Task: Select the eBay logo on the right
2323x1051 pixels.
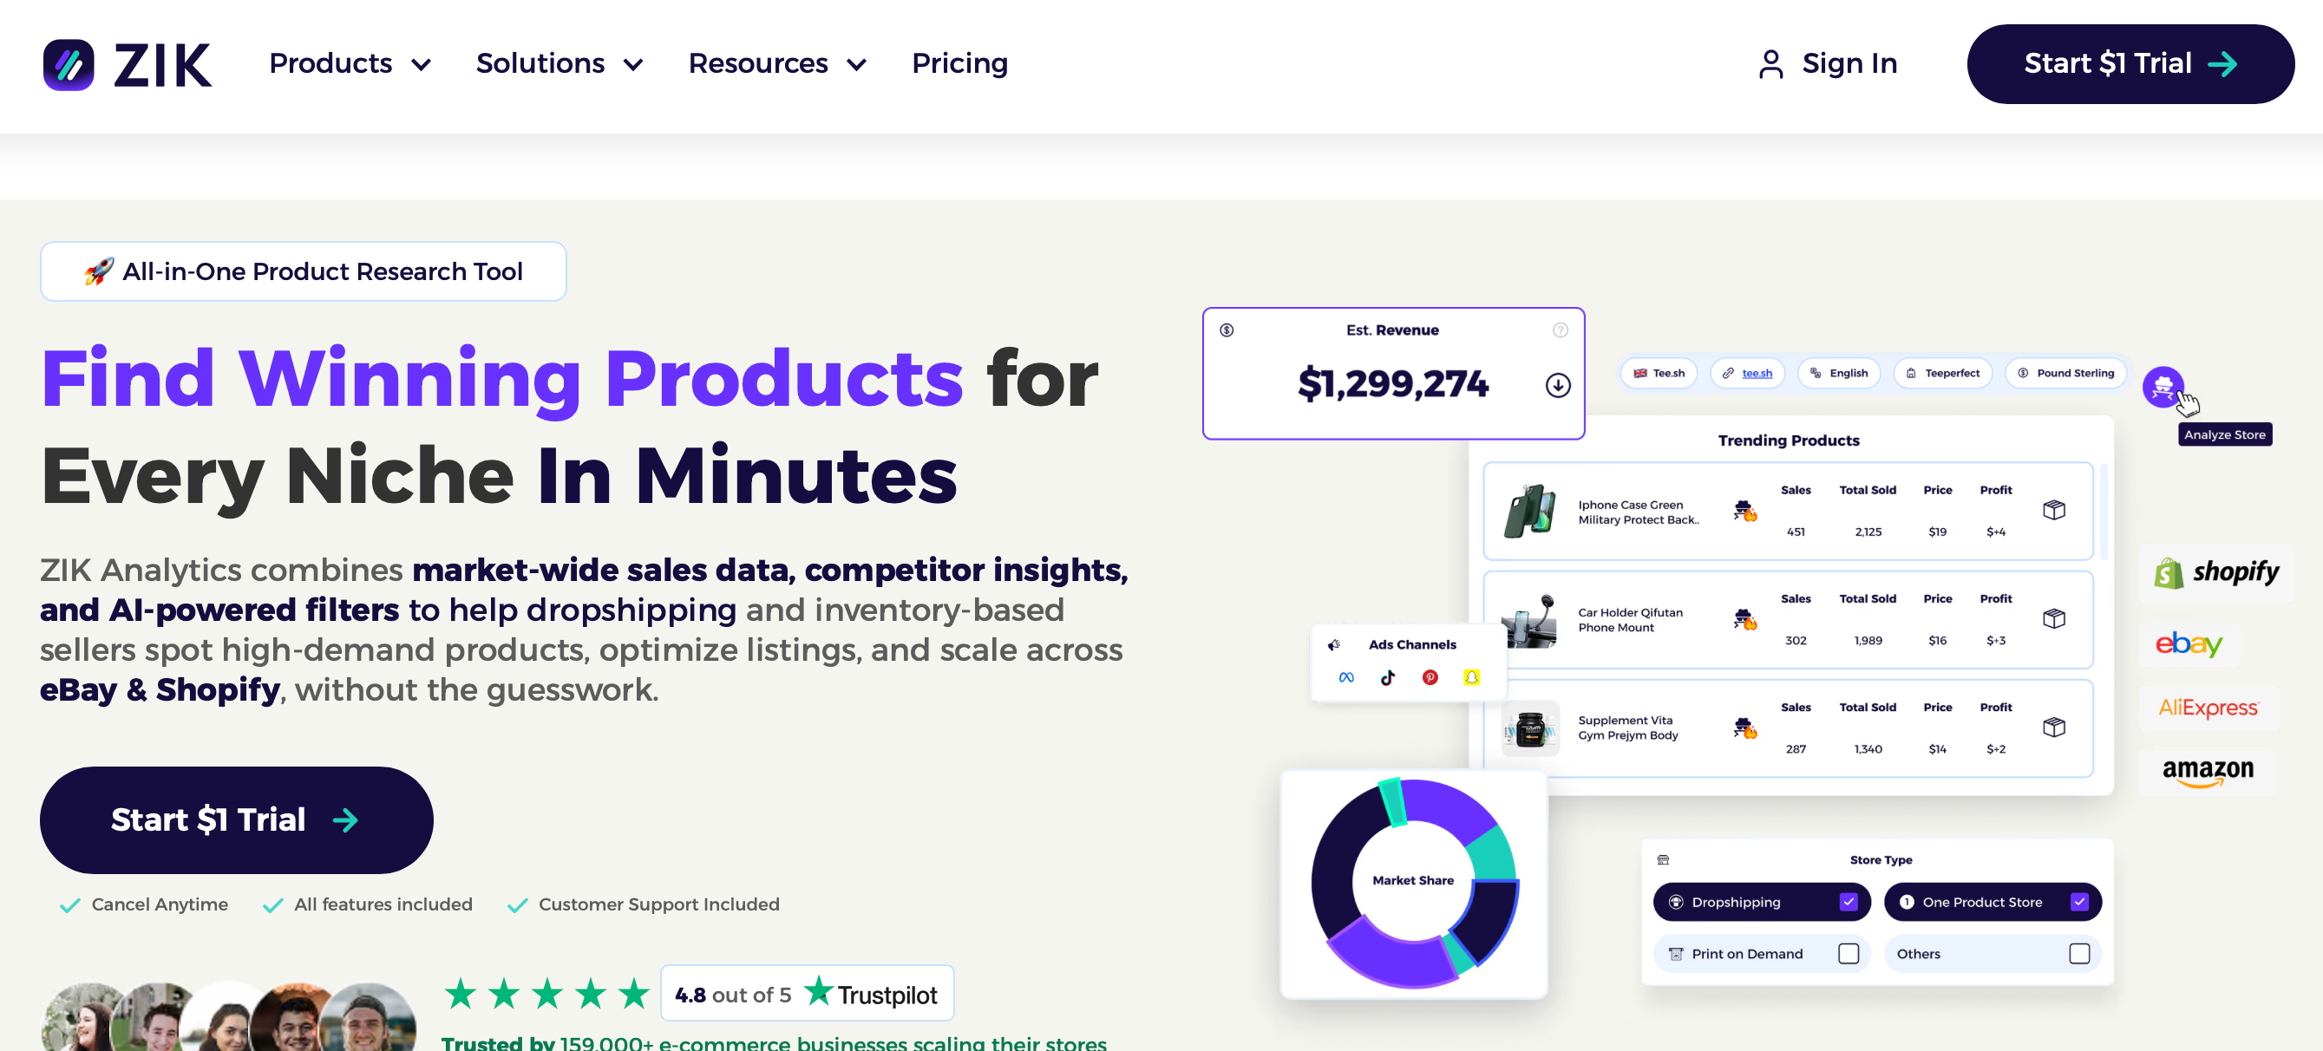Action: pos(2188,643)
